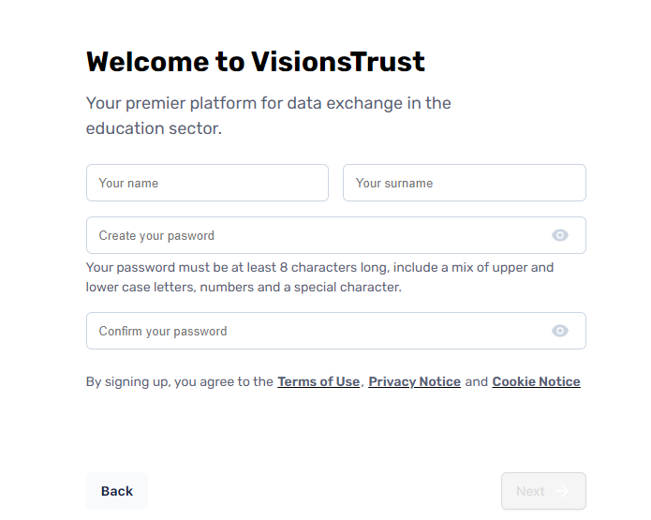The image size is (651, 520).
Task: Activate the Confirm your password field
Action: 336,331
